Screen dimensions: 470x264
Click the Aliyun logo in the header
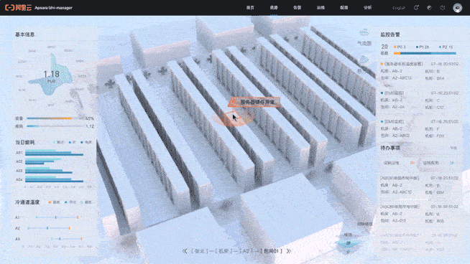point(19,8)
